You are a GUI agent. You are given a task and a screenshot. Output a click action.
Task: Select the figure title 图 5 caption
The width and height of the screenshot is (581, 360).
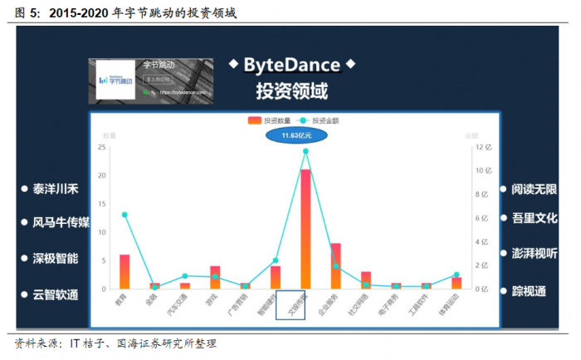(125, 12)
